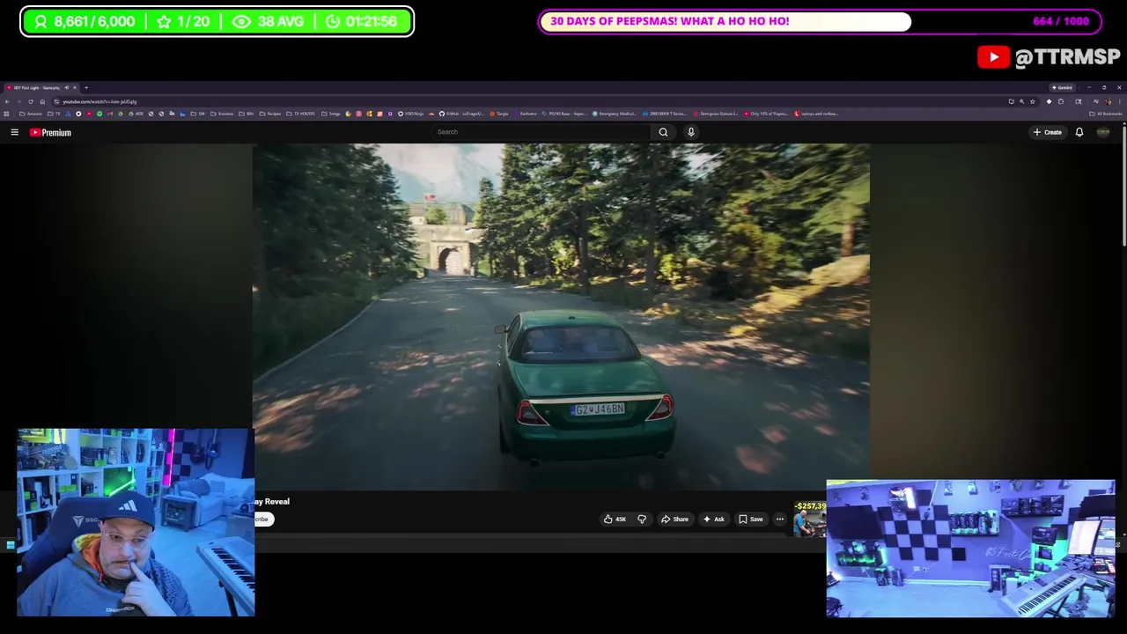Open the browser extensions puzzle icon
This screenshot has height=634, width=1127.
coord(1061,101)
